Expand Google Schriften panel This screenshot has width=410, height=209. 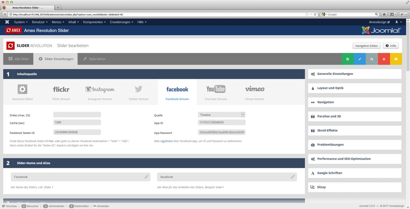pyautogui.click(x=355, y=173)
